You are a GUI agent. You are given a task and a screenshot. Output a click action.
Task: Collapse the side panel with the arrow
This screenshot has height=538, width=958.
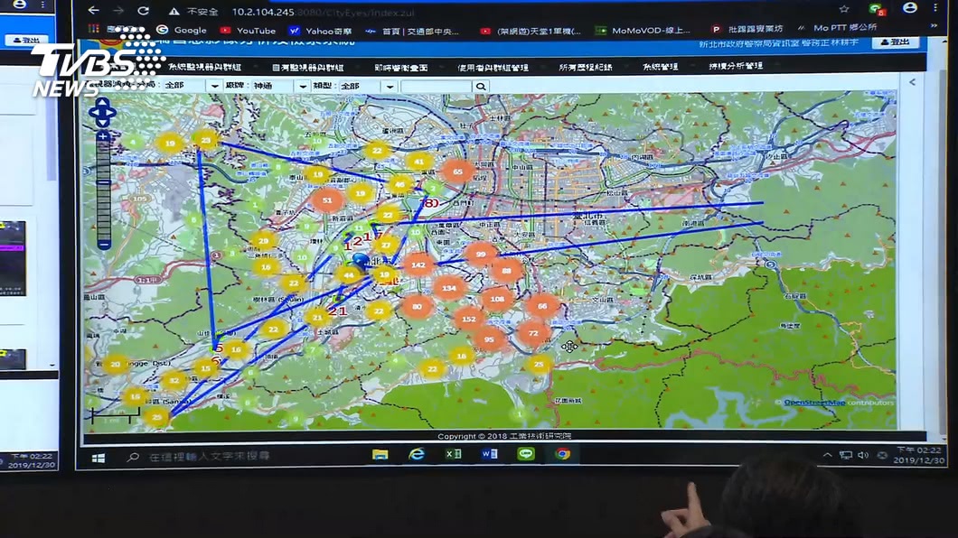912,82
